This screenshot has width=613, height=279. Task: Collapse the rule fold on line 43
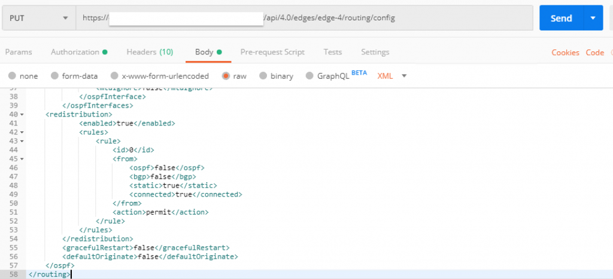click(22, 141)
